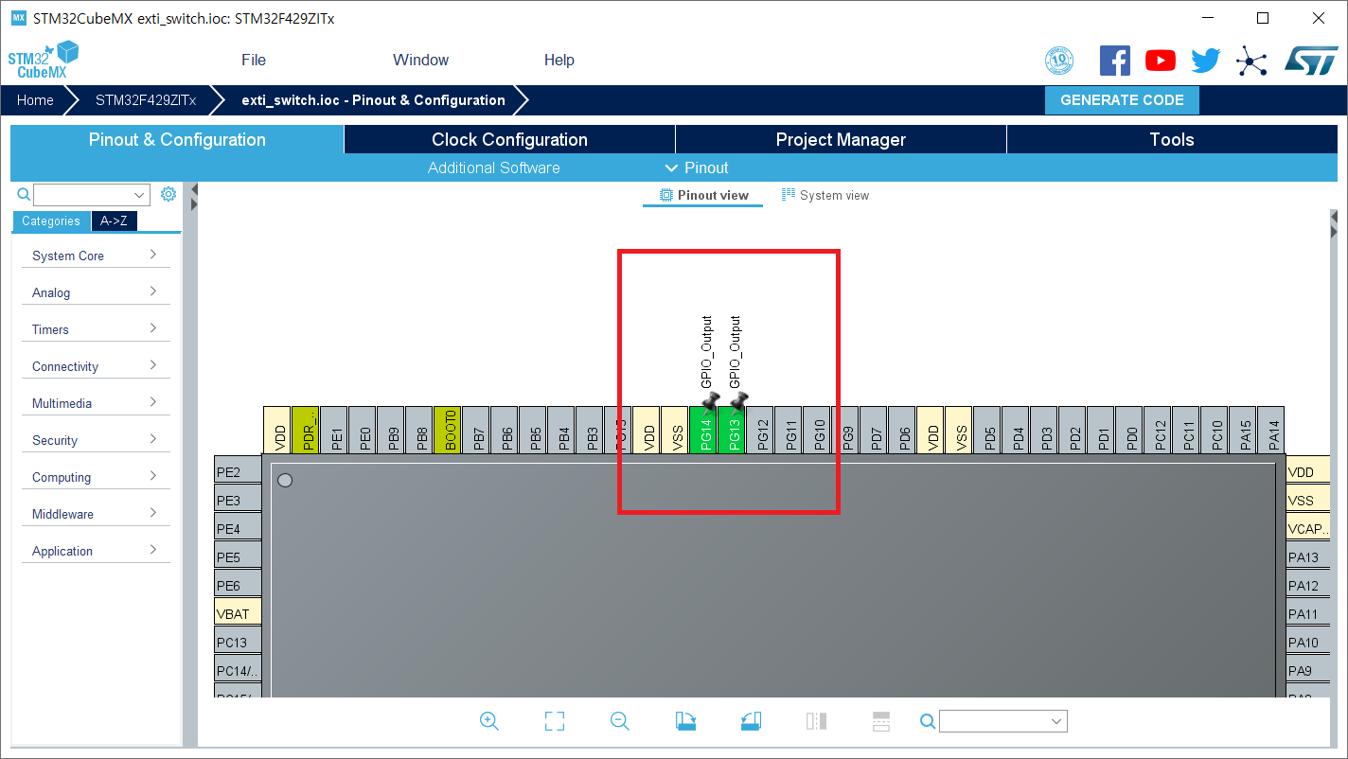This screenshot has width=1348, height=759.
Task: Toggle the horizontal split view icon
Action: pos(881,721)
